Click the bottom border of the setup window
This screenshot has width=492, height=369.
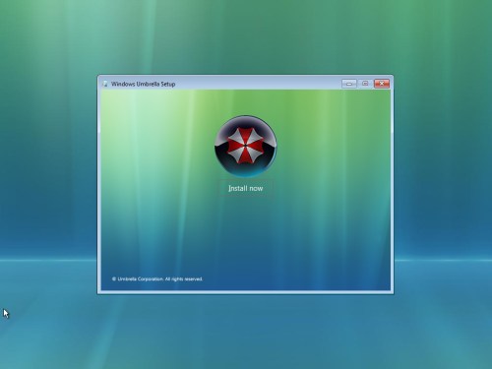[245, 292]
